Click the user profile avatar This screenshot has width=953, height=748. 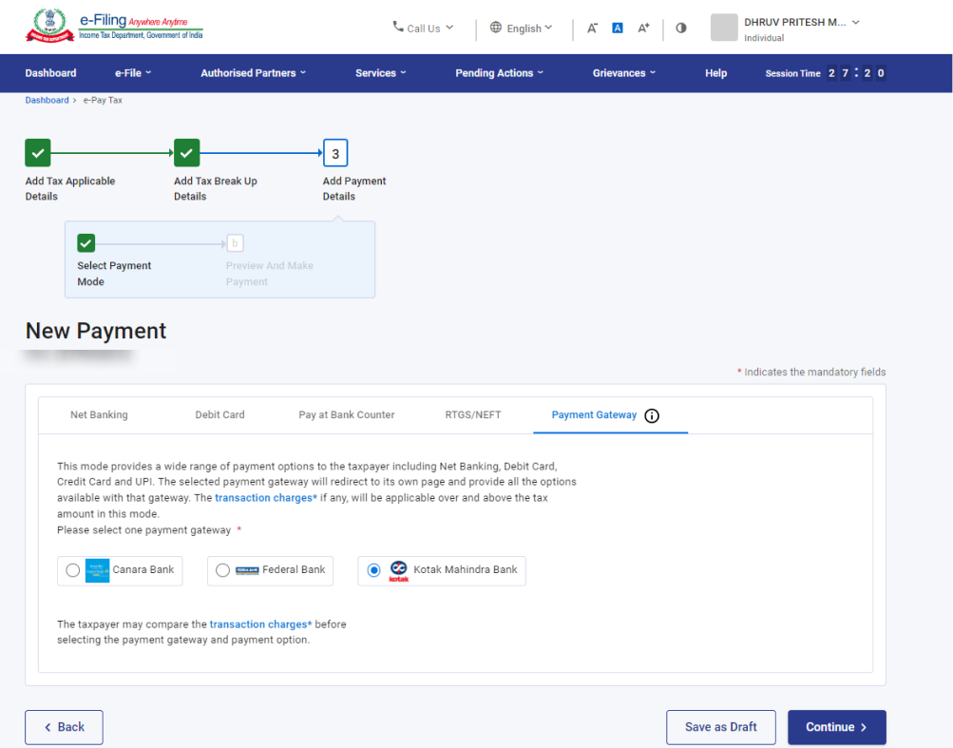coord(724,28)
